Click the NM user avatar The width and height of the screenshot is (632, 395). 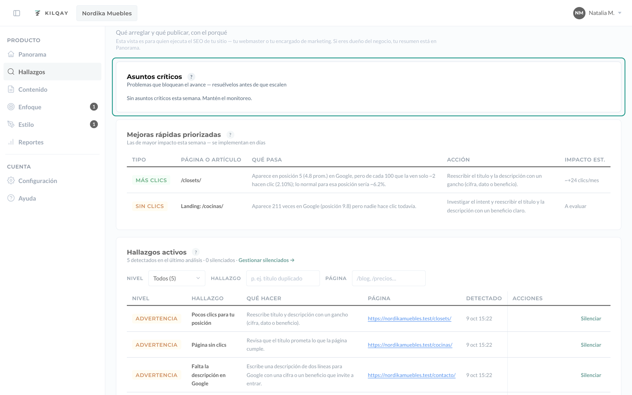(x=579, y=13)
